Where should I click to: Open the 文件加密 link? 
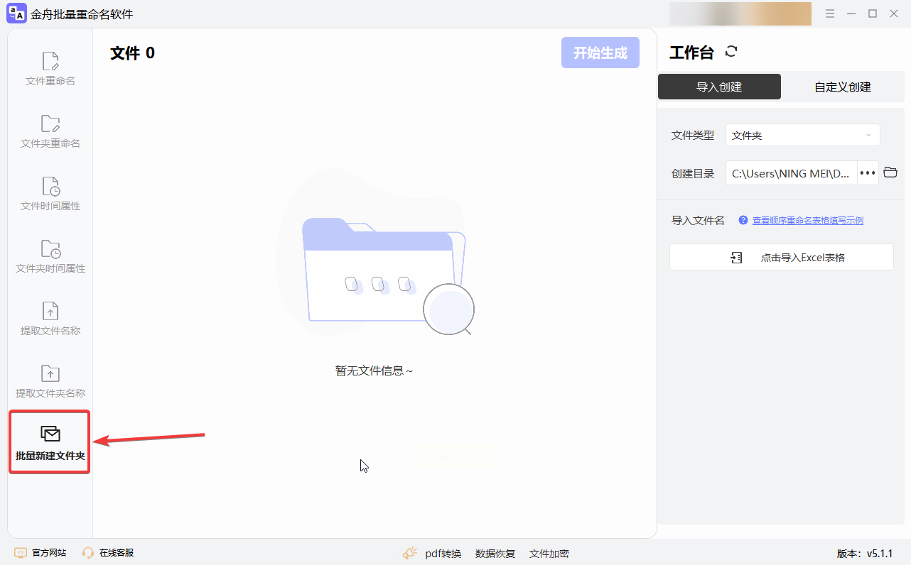click(549, 554)
